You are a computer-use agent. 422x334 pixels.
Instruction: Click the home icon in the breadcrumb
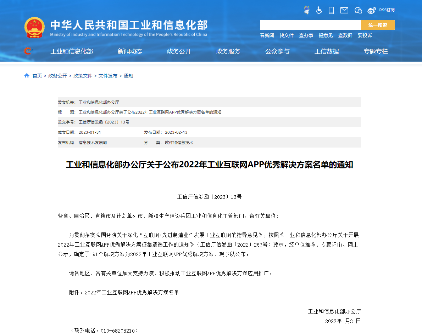point(27,75)
